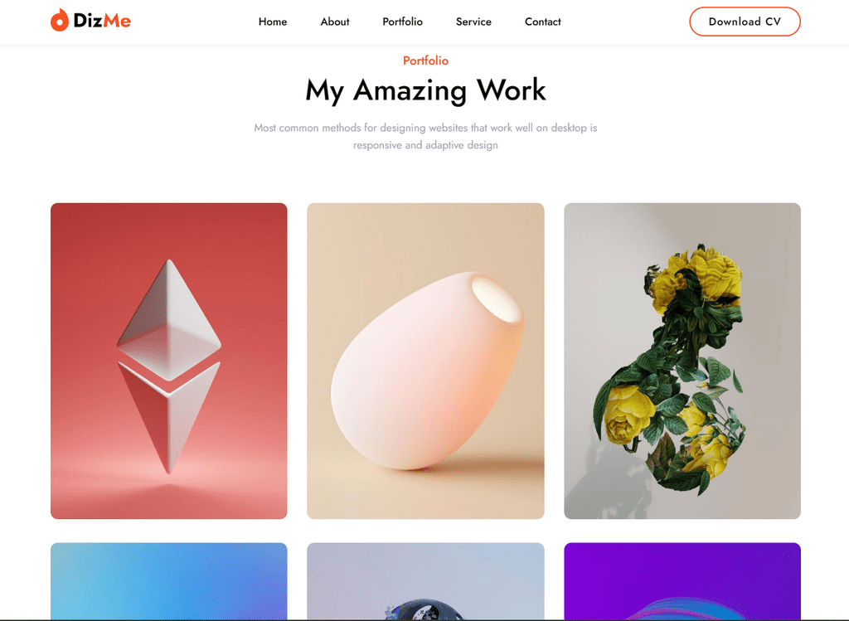
Task: Open the blue gradient portfolio thumbnail
Action: pos(169,581)
